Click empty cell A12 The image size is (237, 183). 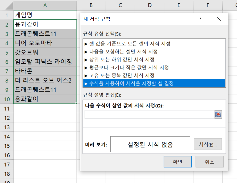[45, 118]
